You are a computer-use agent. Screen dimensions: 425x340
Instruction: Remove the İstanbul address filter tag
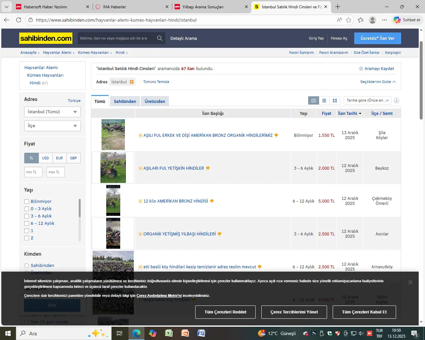click(x=132, y=82)
